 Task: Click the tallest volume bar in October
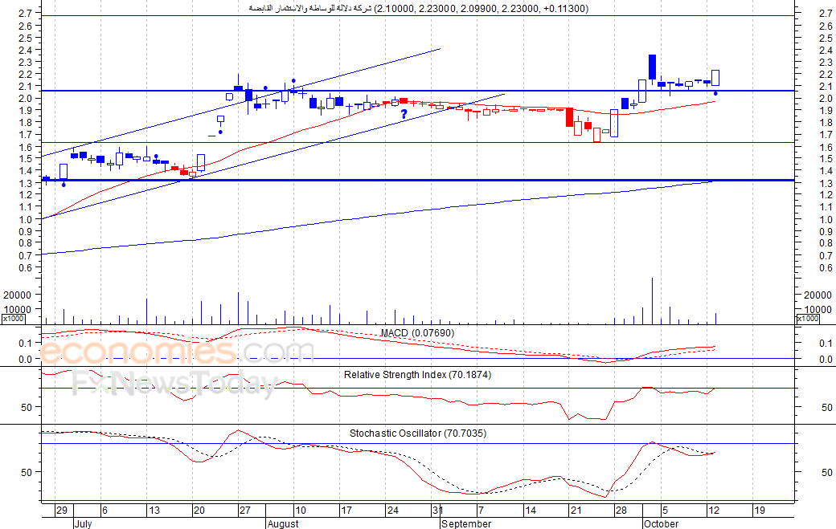[652, 301]
